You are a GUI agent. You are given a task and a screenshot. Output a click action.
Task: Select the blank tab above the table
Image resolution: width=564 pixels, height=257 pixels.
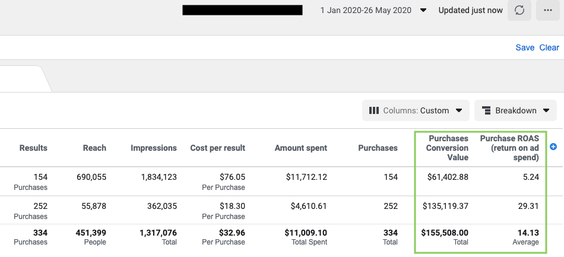[x=21, y=79]
